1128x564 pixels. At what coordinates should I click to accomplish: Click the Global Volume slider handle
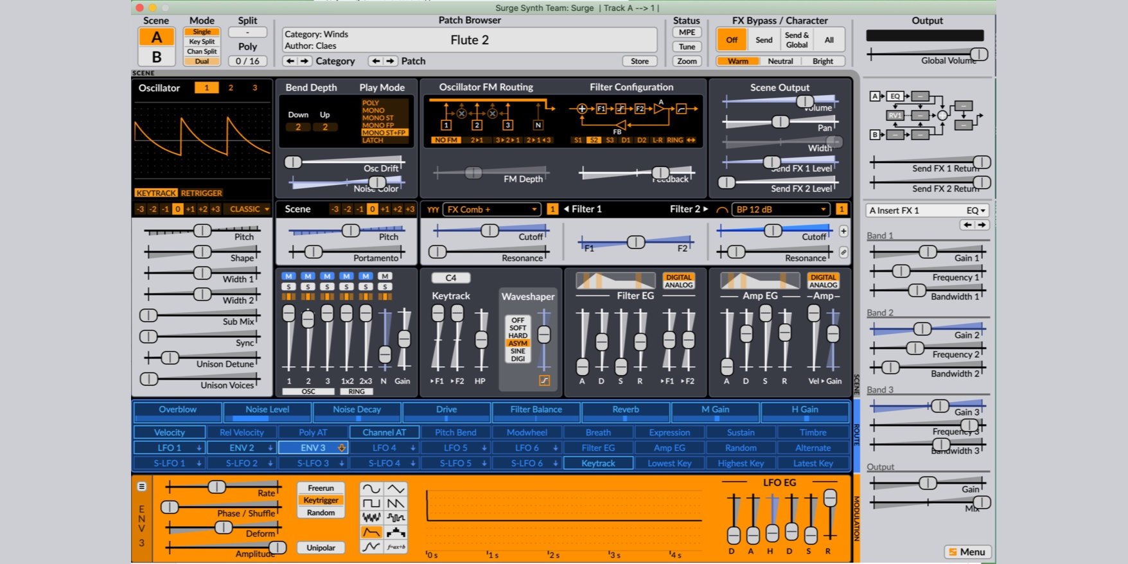(978, 54)
